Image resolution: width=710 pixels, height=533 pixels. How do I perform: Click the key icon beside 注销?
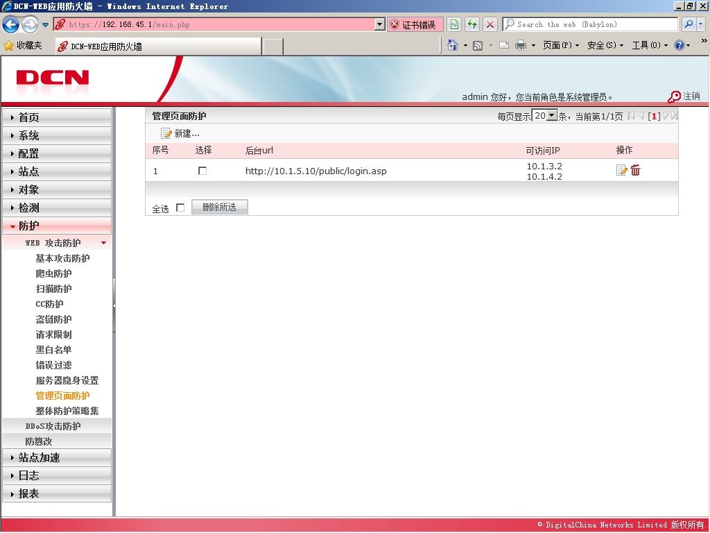tap(674, 97)
